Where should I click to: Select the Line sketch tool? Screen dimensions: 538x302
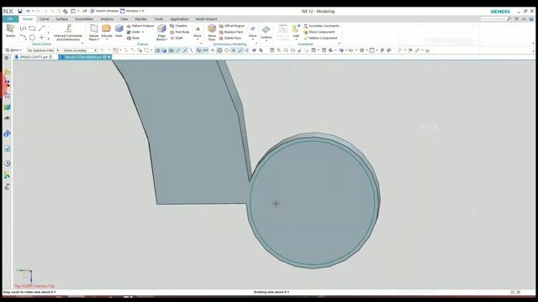(41, 28)
